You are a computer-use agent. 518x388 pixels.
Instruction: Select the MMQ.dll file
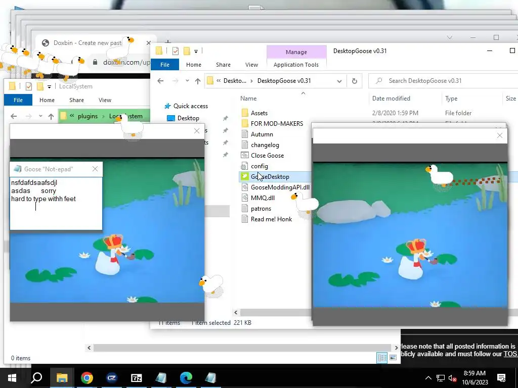(263, 198)
